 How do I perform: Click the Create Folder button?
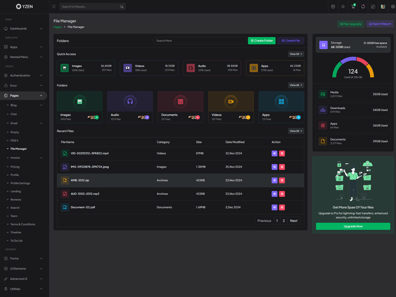[x=261, y=41]
